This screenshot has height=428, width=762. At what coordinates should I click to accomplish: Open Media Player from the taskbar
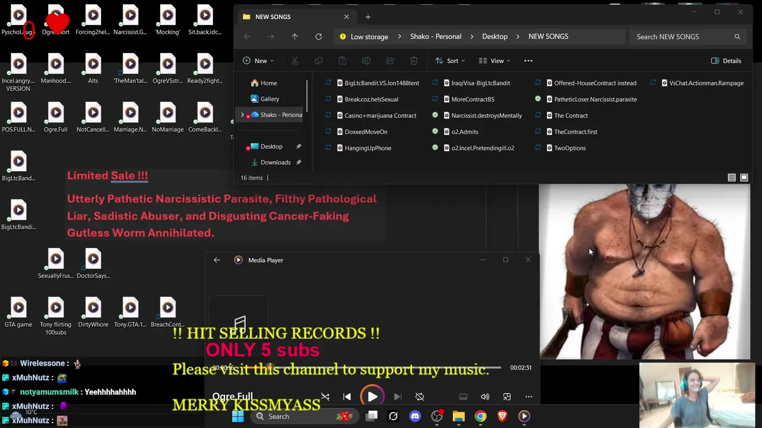click(524, 416)
